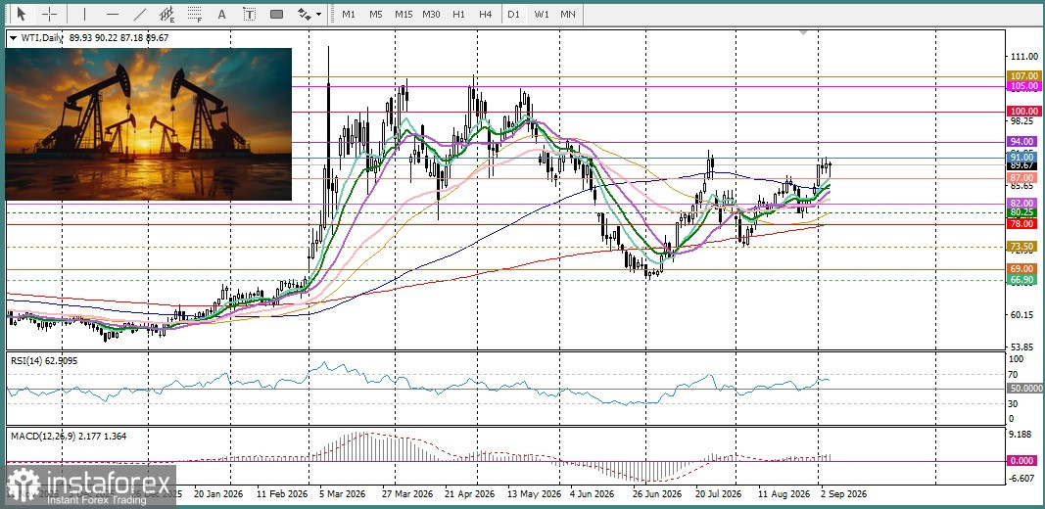This screenshot has width=1045, height=509.
Task: Click the arrows objects tool icon
Action: (304, 14)
